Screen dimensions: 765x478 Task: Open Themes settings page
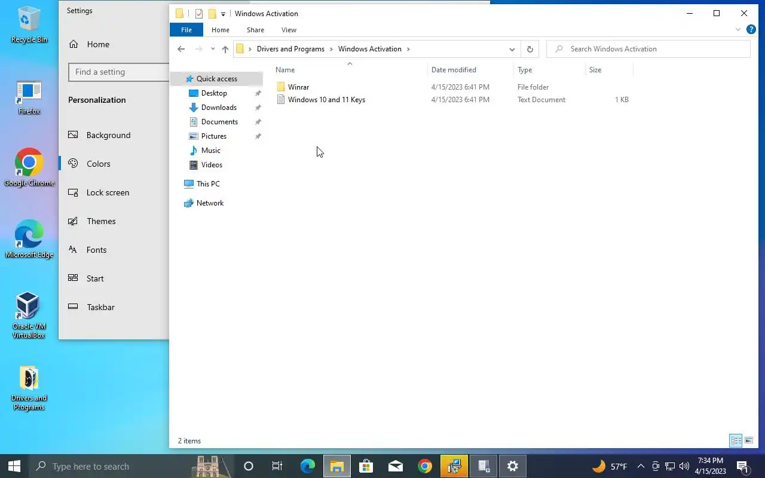click(x=101, y=221)
